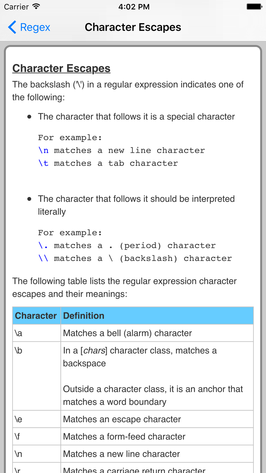Tap 'Matches a form-feed character' cell

coord(157,437)
